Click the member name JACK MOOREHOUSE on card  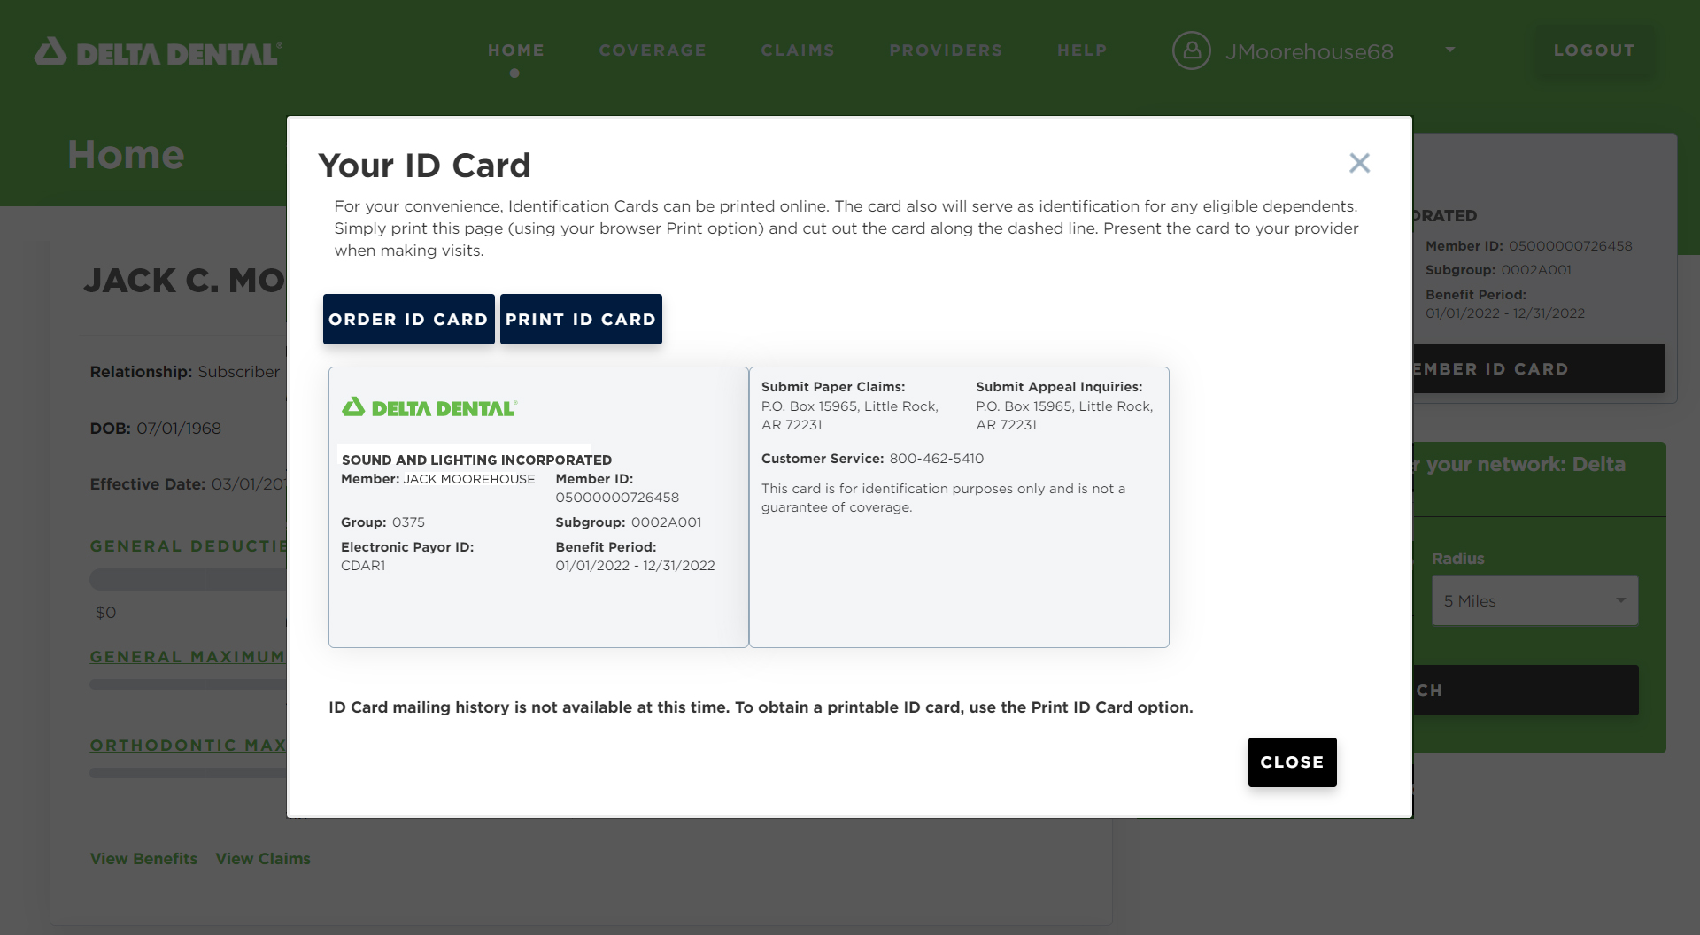click(x=469, y=478)
